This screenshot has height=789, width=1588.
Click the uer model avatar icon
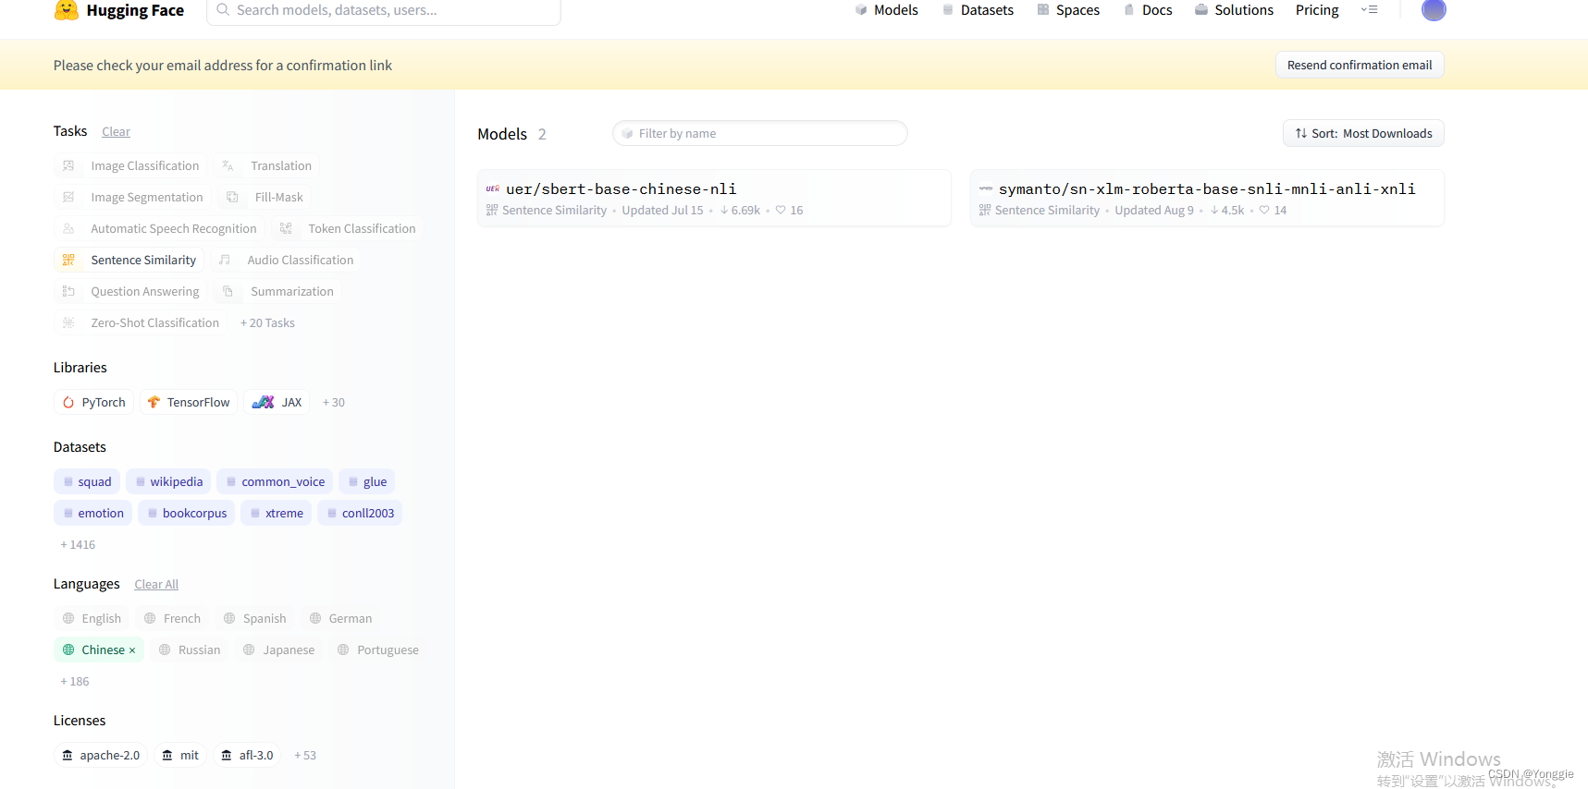click(493, 188)
